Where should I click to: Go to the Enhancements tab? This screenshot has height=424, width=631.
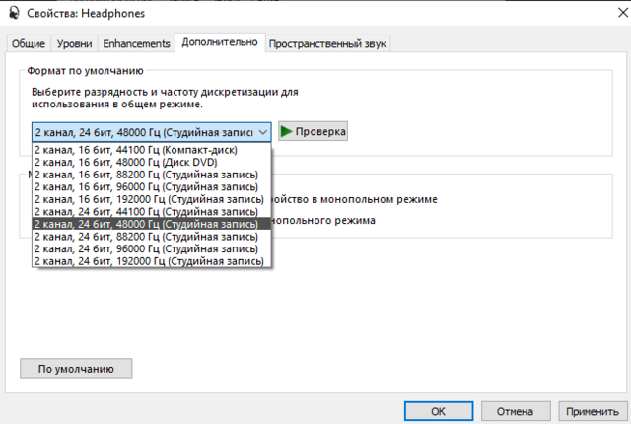pos(136,43)
